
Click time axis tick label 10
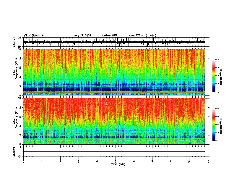point(208,161)
